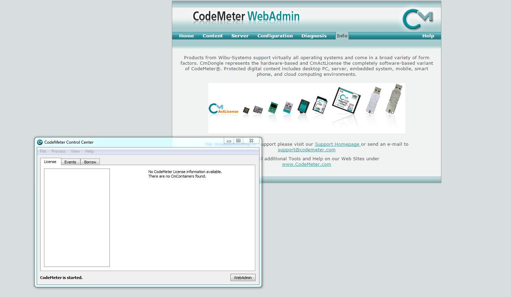Go to Home in WebAdmin navigation
This screenshot has height=297, width=511.
click(186, 36)
